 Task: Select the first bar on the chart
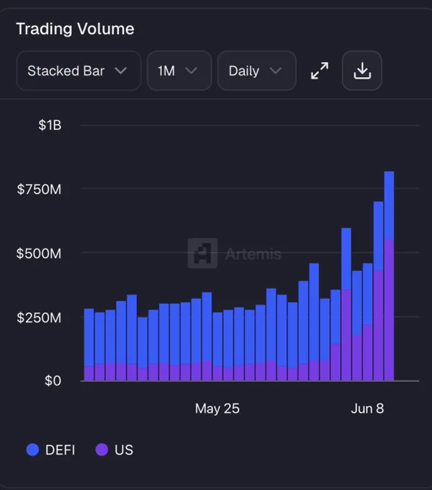click(x=89, y=344)
